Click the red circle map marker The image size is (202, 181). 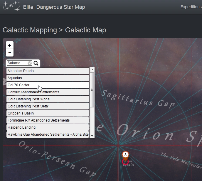click(x=125, y=162)
